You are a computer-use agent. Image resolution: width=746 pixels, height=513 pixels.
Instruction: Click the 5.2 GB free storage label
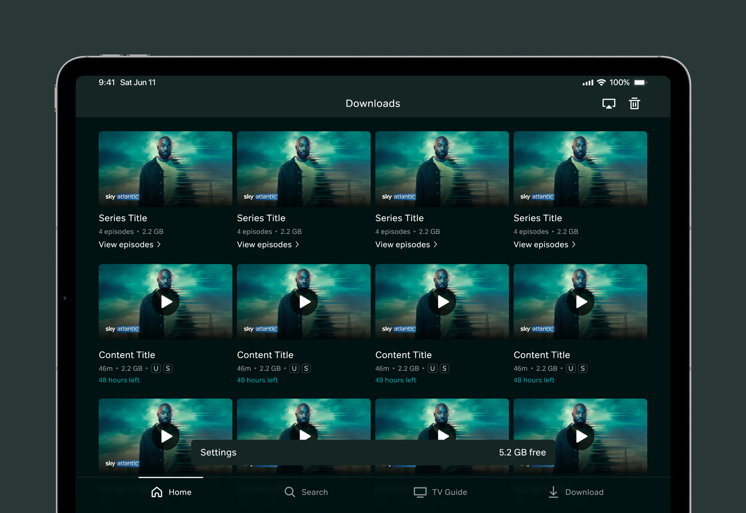pyautogui.click(x=522, y=452)
